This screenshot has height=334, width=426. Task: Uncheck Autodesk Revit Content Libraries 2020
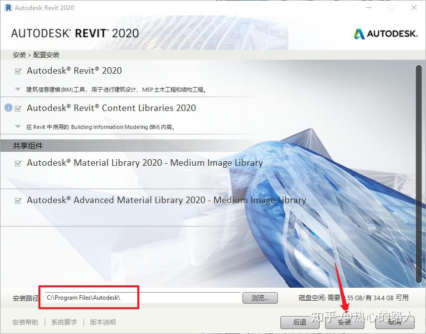tap(17, 108)
